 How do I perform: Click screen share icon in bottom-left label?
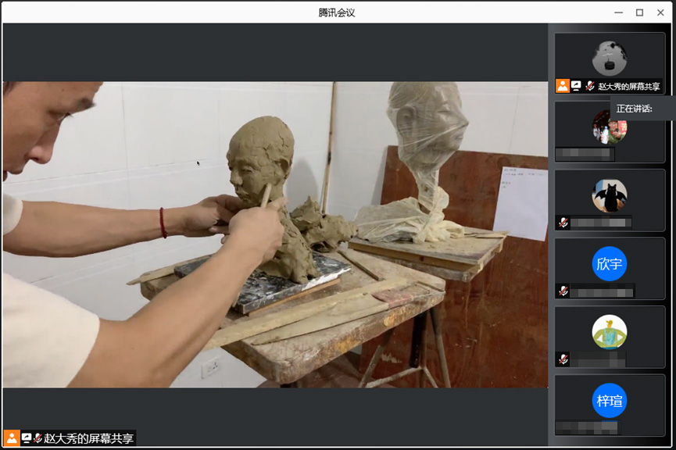point(27,438)
